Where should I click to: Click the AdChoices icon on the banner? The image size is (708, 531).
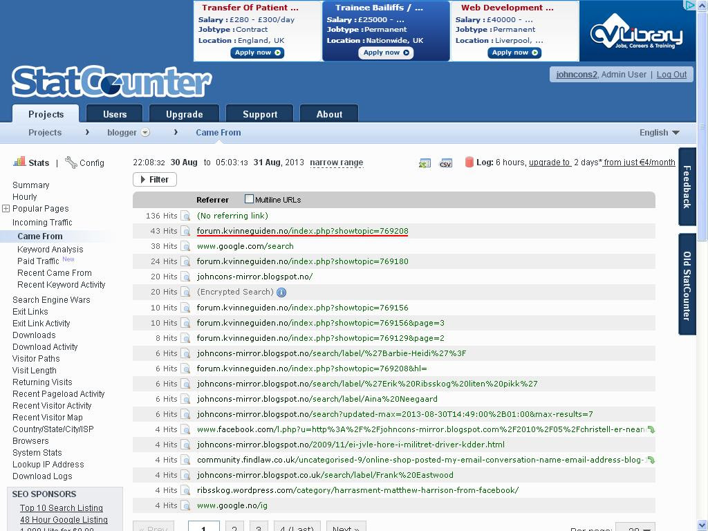pyautogui.click(x=689, y=5)
